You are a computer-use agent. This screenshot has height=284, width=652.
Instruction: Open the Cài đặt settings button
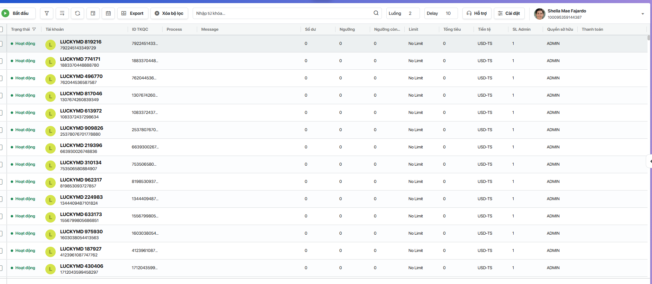tap(509, 13)
